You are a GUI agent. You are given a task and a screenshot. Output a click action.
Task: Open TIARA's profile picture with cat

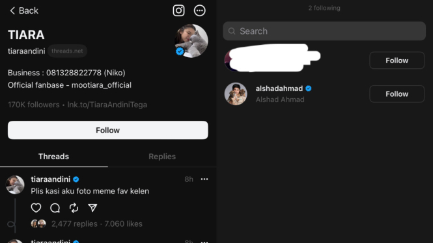[x=191, y=41]
